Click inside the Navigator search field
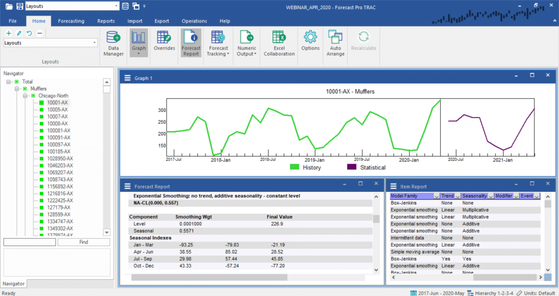This screenshot has height=296, width=559. [x=29, y=241]
